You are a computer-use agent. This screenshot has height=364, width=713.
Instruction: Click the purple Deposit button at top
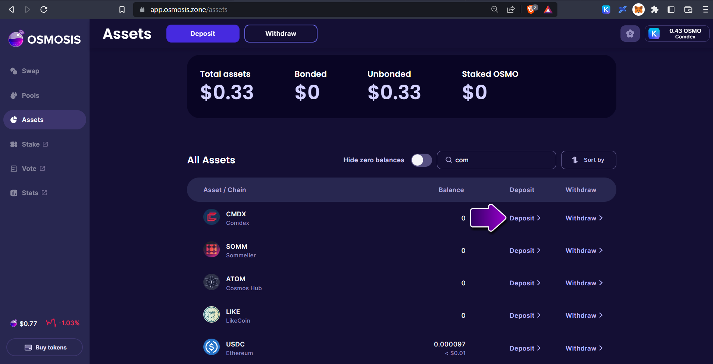pyautogui.click(x=203, y=34)
